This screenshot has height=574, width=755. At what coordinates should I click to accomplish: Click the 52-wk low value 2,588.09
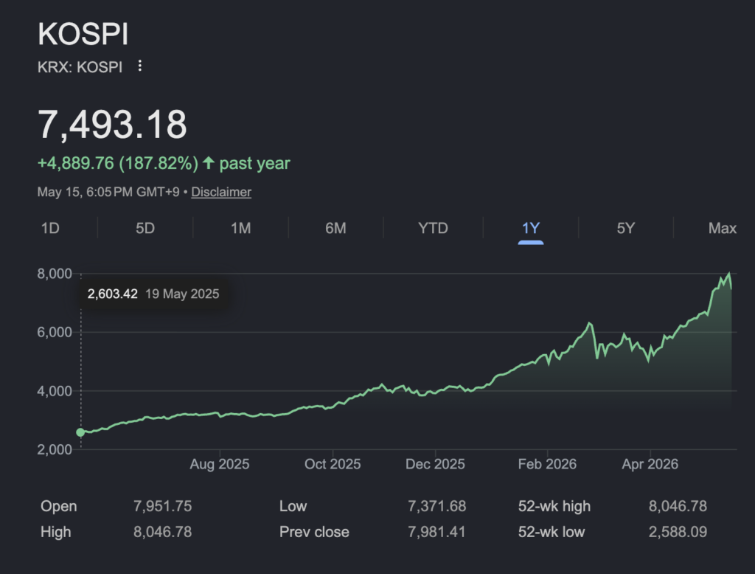coord(678,532)
